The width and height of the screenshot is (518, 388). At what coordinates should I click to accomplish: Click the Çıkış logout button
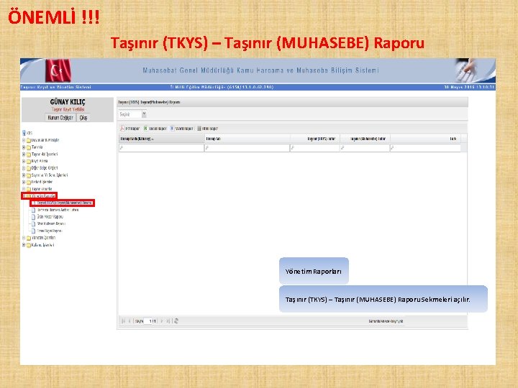click(83, 118)
